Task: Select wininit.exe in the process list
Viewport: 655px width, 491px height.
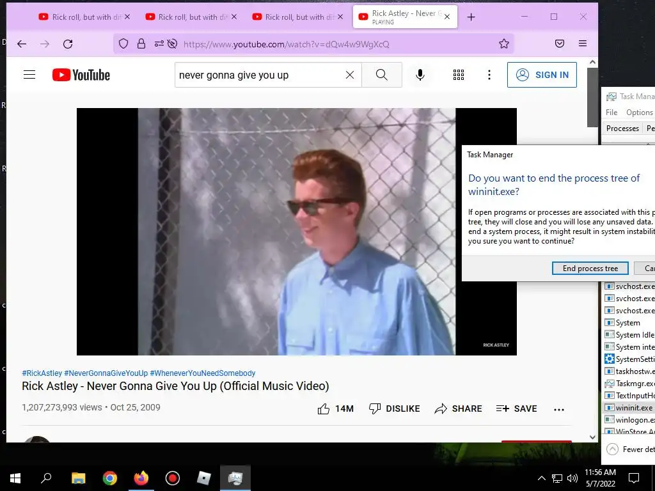Action: click(x=629, y=407)
